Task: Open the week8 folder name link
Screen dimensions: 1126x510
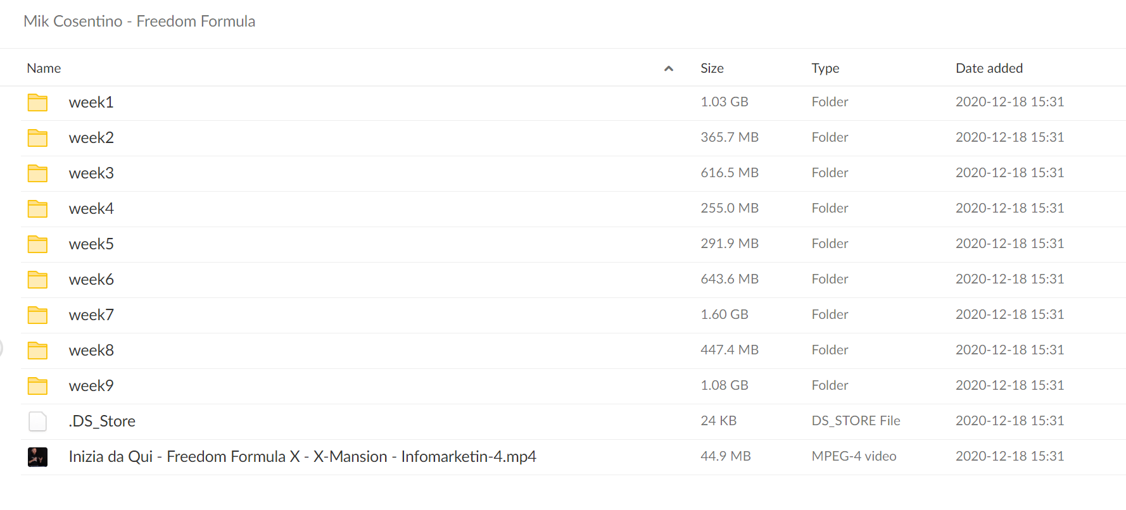Action: tap(91, 351)
